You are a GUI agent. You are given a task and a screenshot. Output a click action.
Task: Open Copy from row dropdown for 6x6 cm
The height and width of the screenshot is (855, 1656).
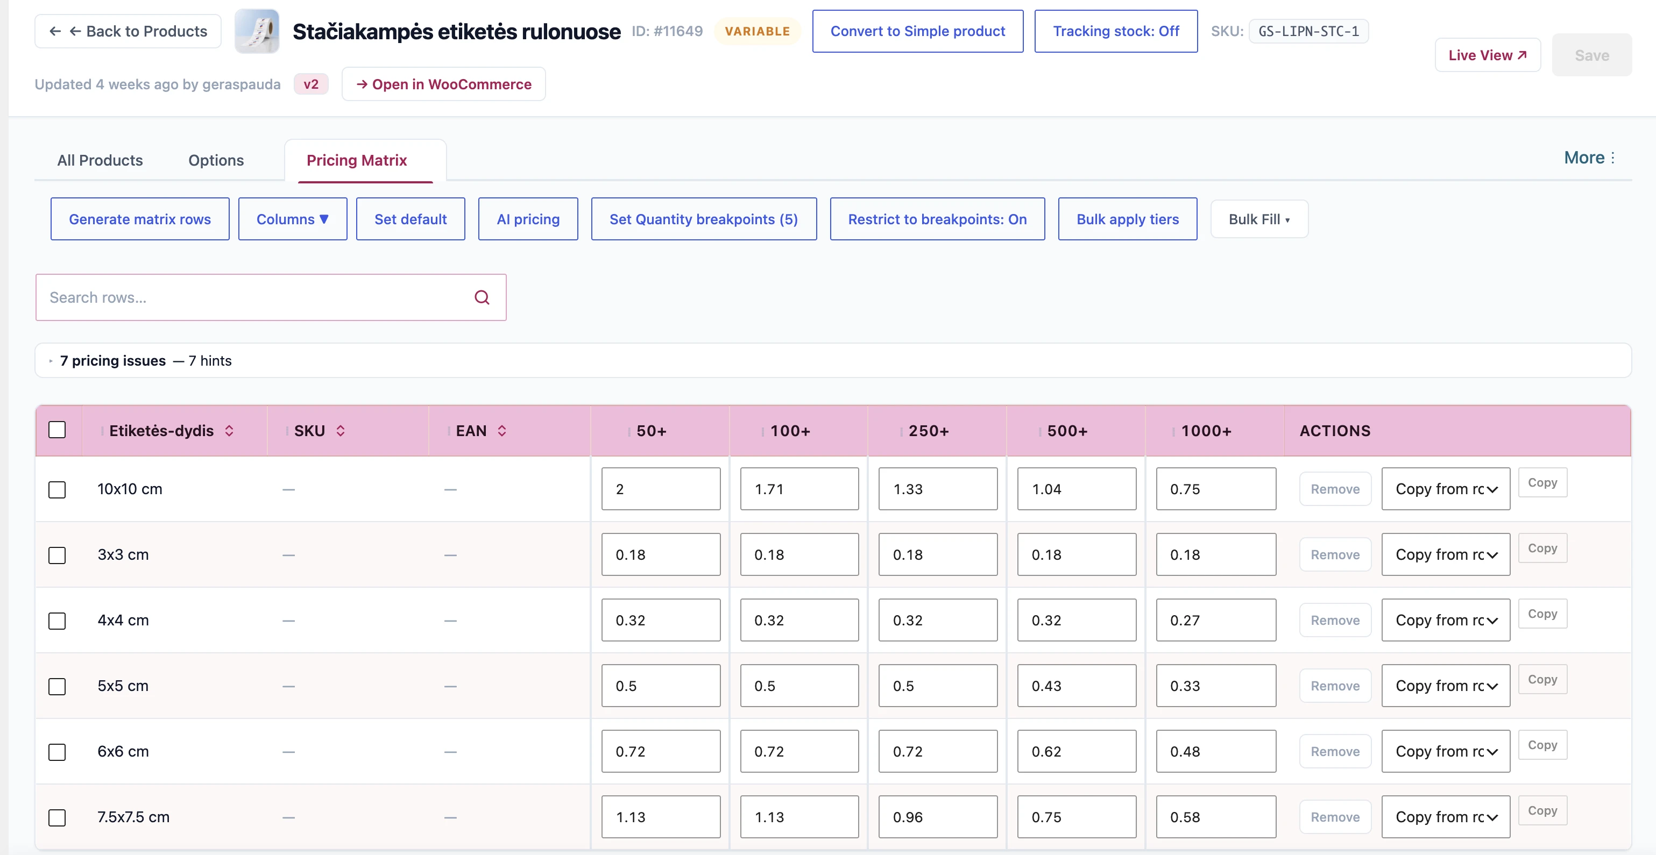coord(1446,751)
